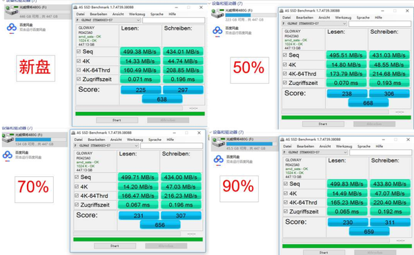Screen dimensions: 414x255
Task: Uncheck the Seq test in the 新盘 benchmark window
Action: click(x=79, y=52)
